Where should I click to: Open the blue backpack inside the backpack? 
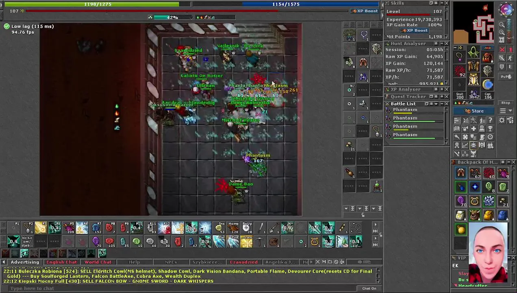(503, 215)
